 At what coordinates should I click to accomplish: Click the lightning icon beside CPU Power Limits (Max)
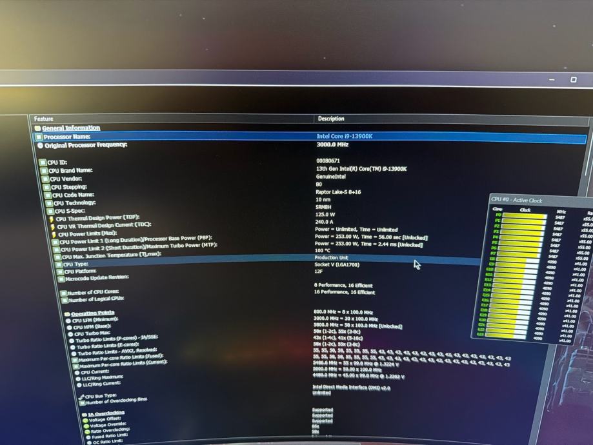pos(54,235)
